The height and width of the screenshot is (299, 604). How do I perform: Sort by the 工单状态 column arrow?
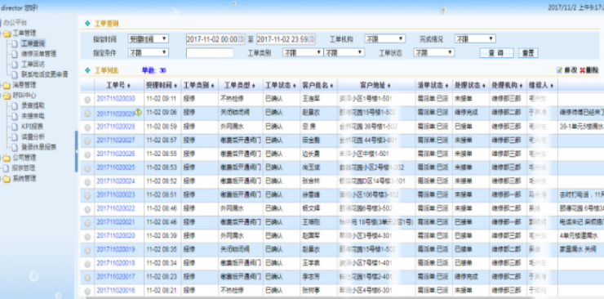pos(295,86)
